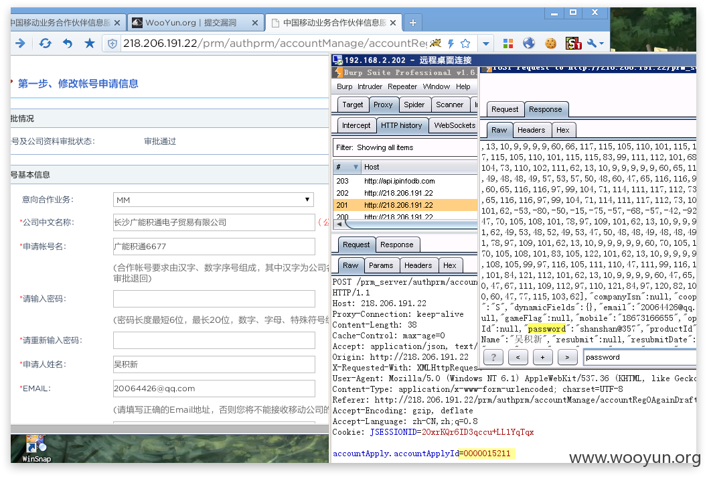Click the 请重新输入密码 confirmation field
The width and height of the screenshot is (707, 477).
(214, 340)
